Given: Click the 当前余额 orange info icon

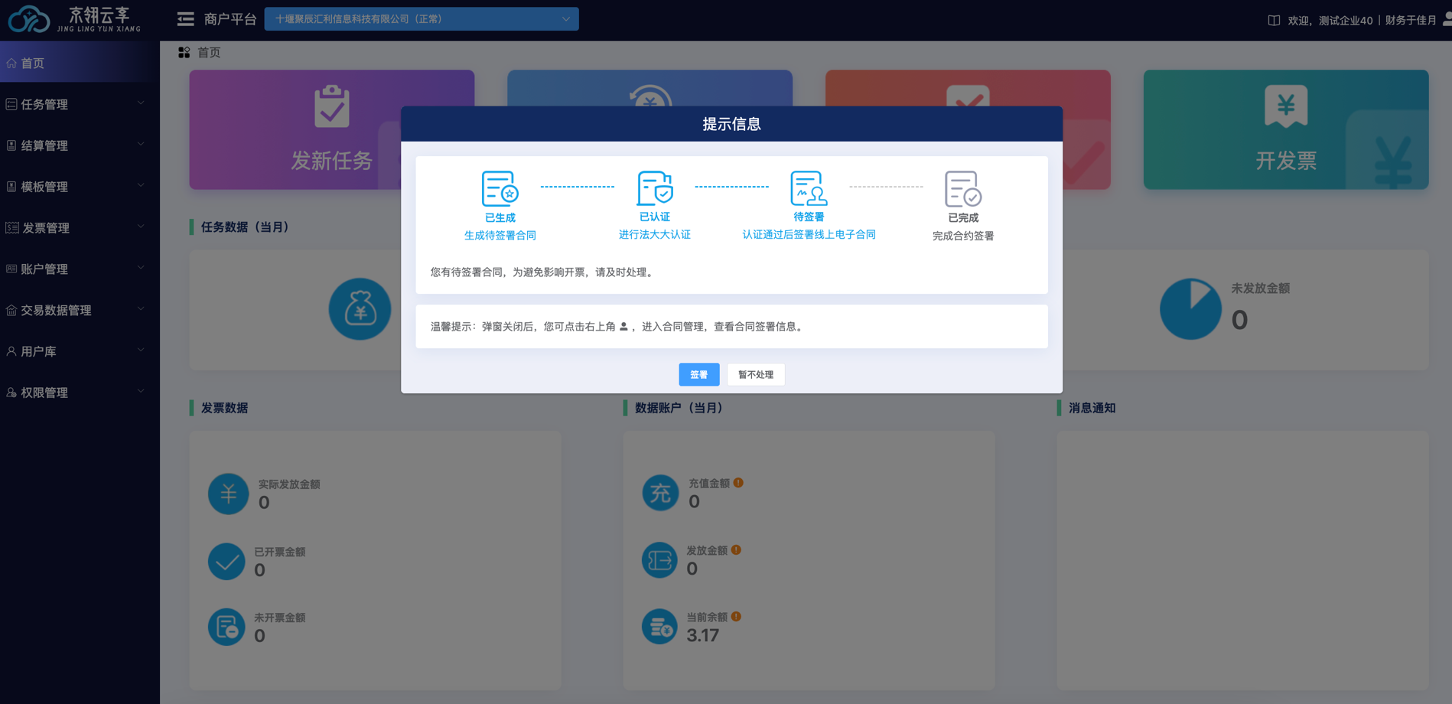Looking at the screenshot, I should pos(736,617).
